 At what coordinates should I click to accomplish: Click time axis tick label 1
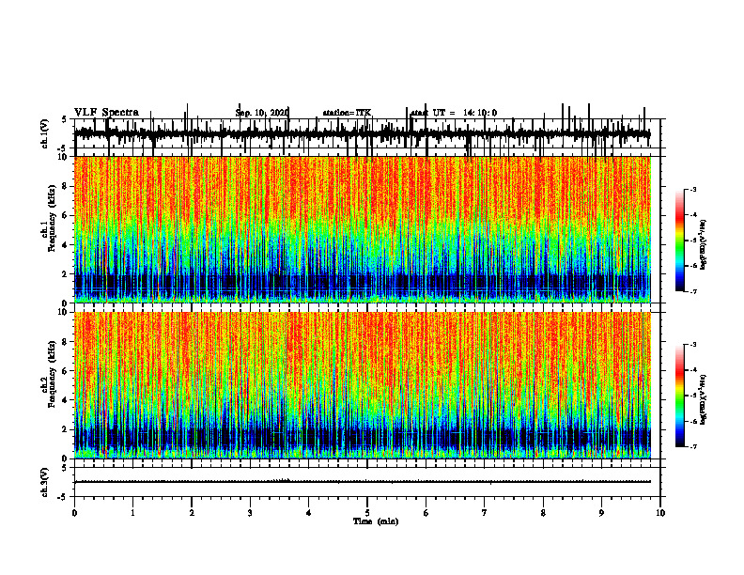coord(132,513)
